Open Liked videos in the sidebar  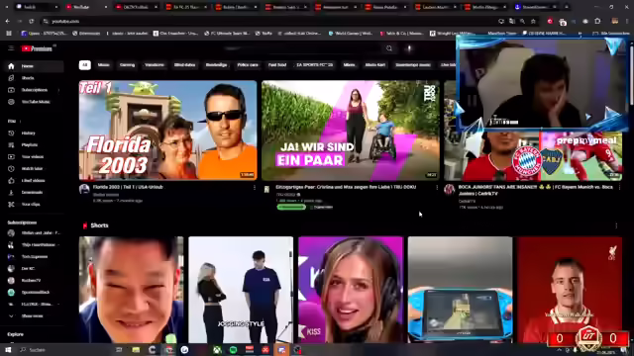coord(33,180)
